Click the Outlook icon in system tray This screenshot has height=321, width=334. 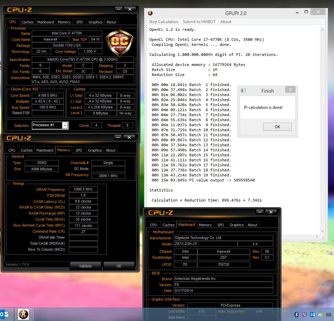pos(313,314)
